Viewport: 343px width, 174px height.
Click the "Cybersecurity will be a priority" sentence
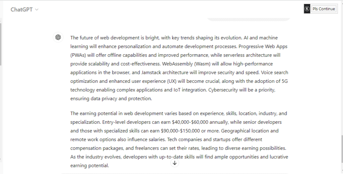(x=242, y=90)
